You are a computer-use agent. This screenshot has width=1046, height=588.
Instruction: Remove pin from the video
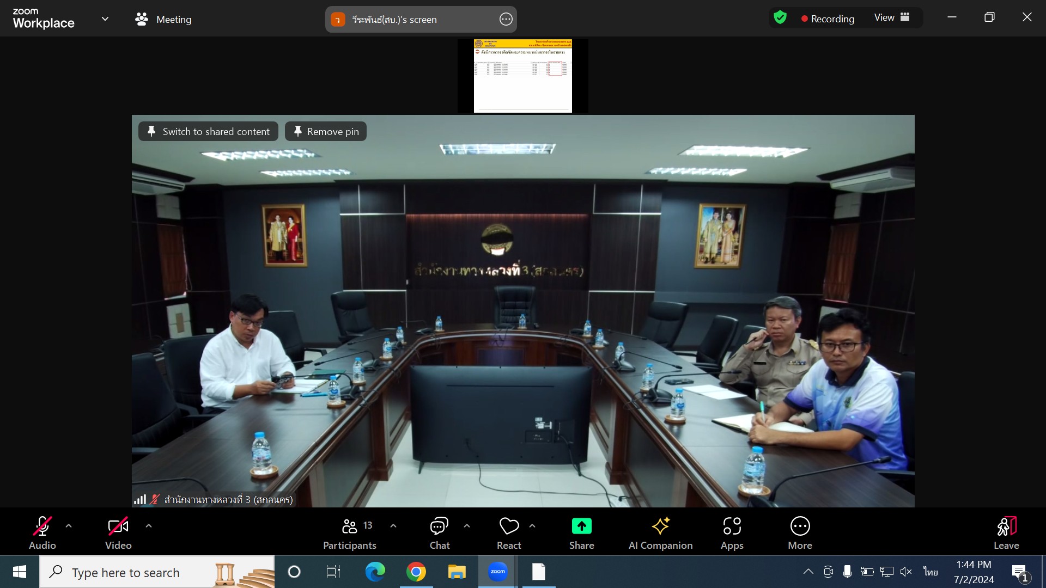(326, 131)
